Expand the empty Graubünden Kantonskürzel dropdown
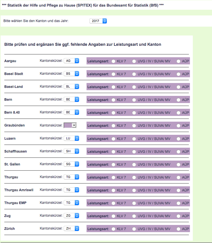 coord(70,125)
